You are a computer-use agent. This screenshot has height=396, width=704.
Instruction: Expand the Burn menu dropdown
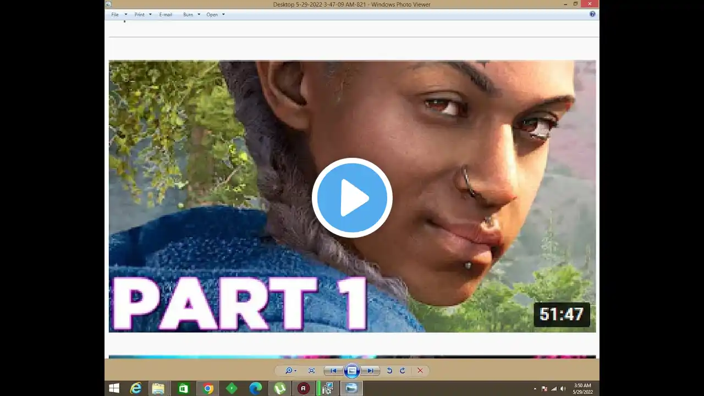191,14
